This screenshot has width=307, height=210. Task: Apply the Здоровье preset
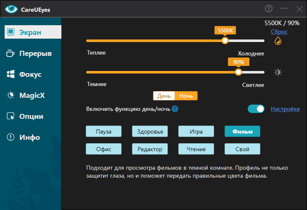point(150,131)
